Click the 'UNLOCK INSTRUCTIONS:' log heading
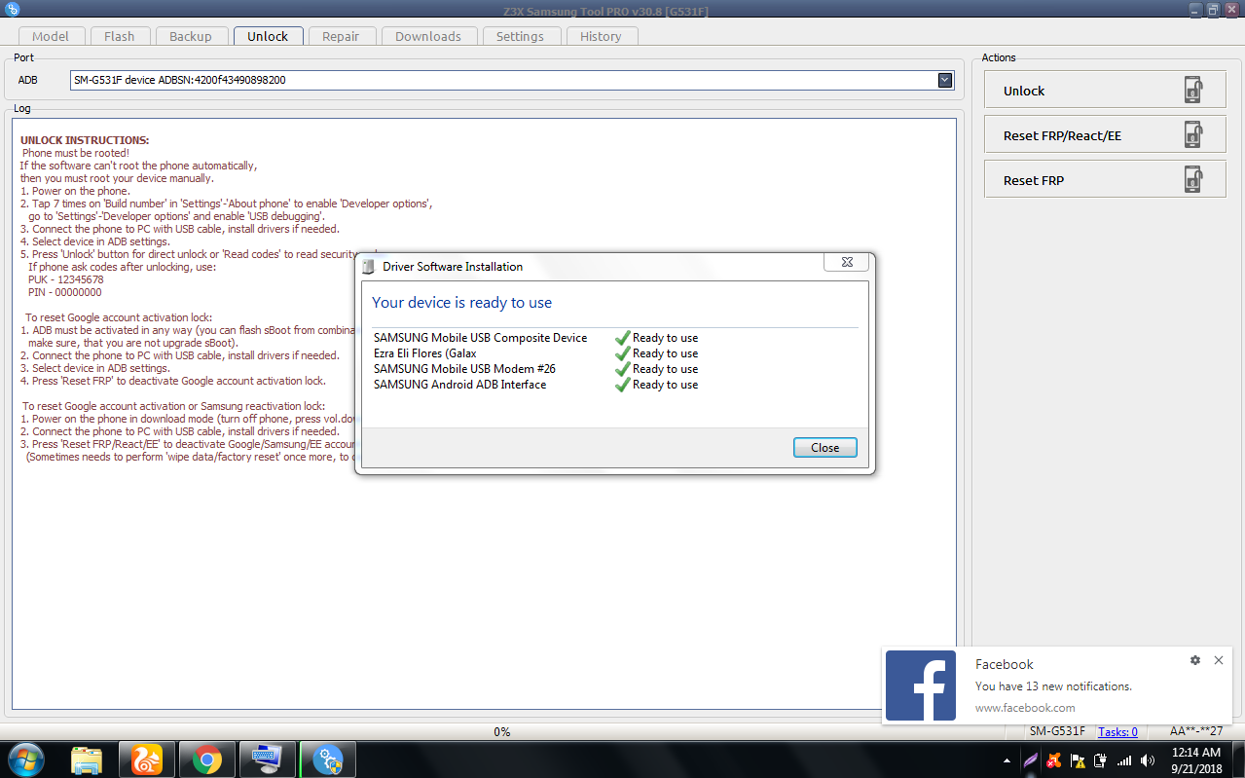The width and height of the screenshot is (1245, 778). pyautogui.click(x=85, y=140)
